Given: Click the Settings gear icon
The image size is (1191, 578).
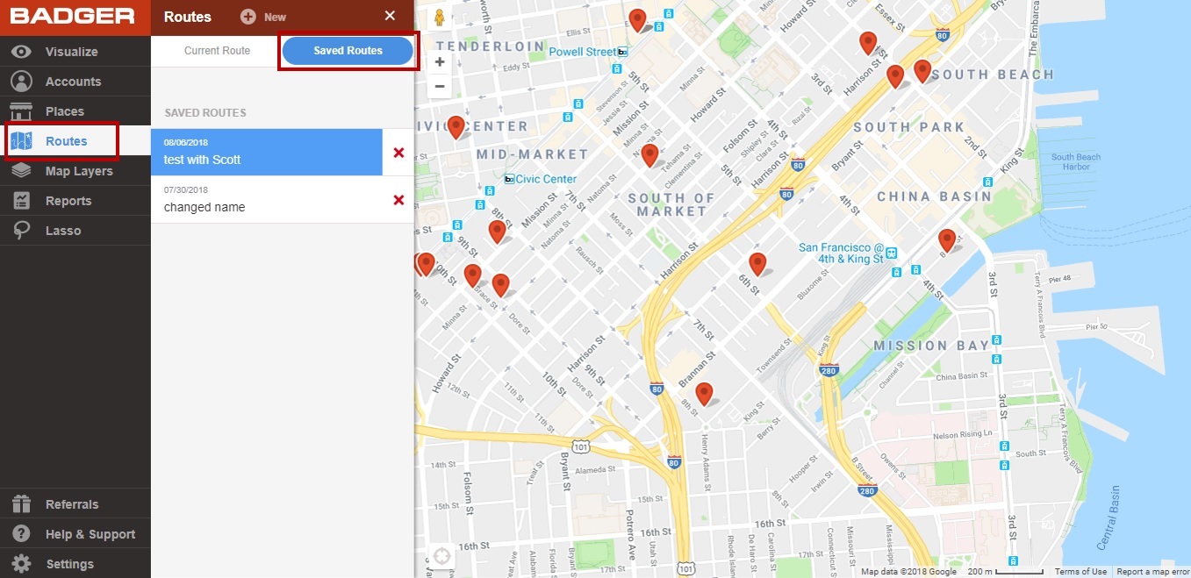Looking at the screenshot, I should click(21, 564).
